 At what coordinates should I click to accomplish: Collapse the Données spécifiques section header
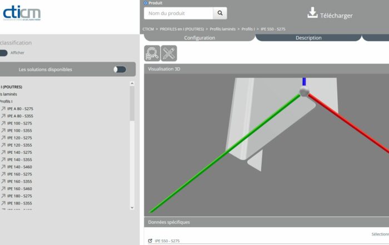coord(267,222)
